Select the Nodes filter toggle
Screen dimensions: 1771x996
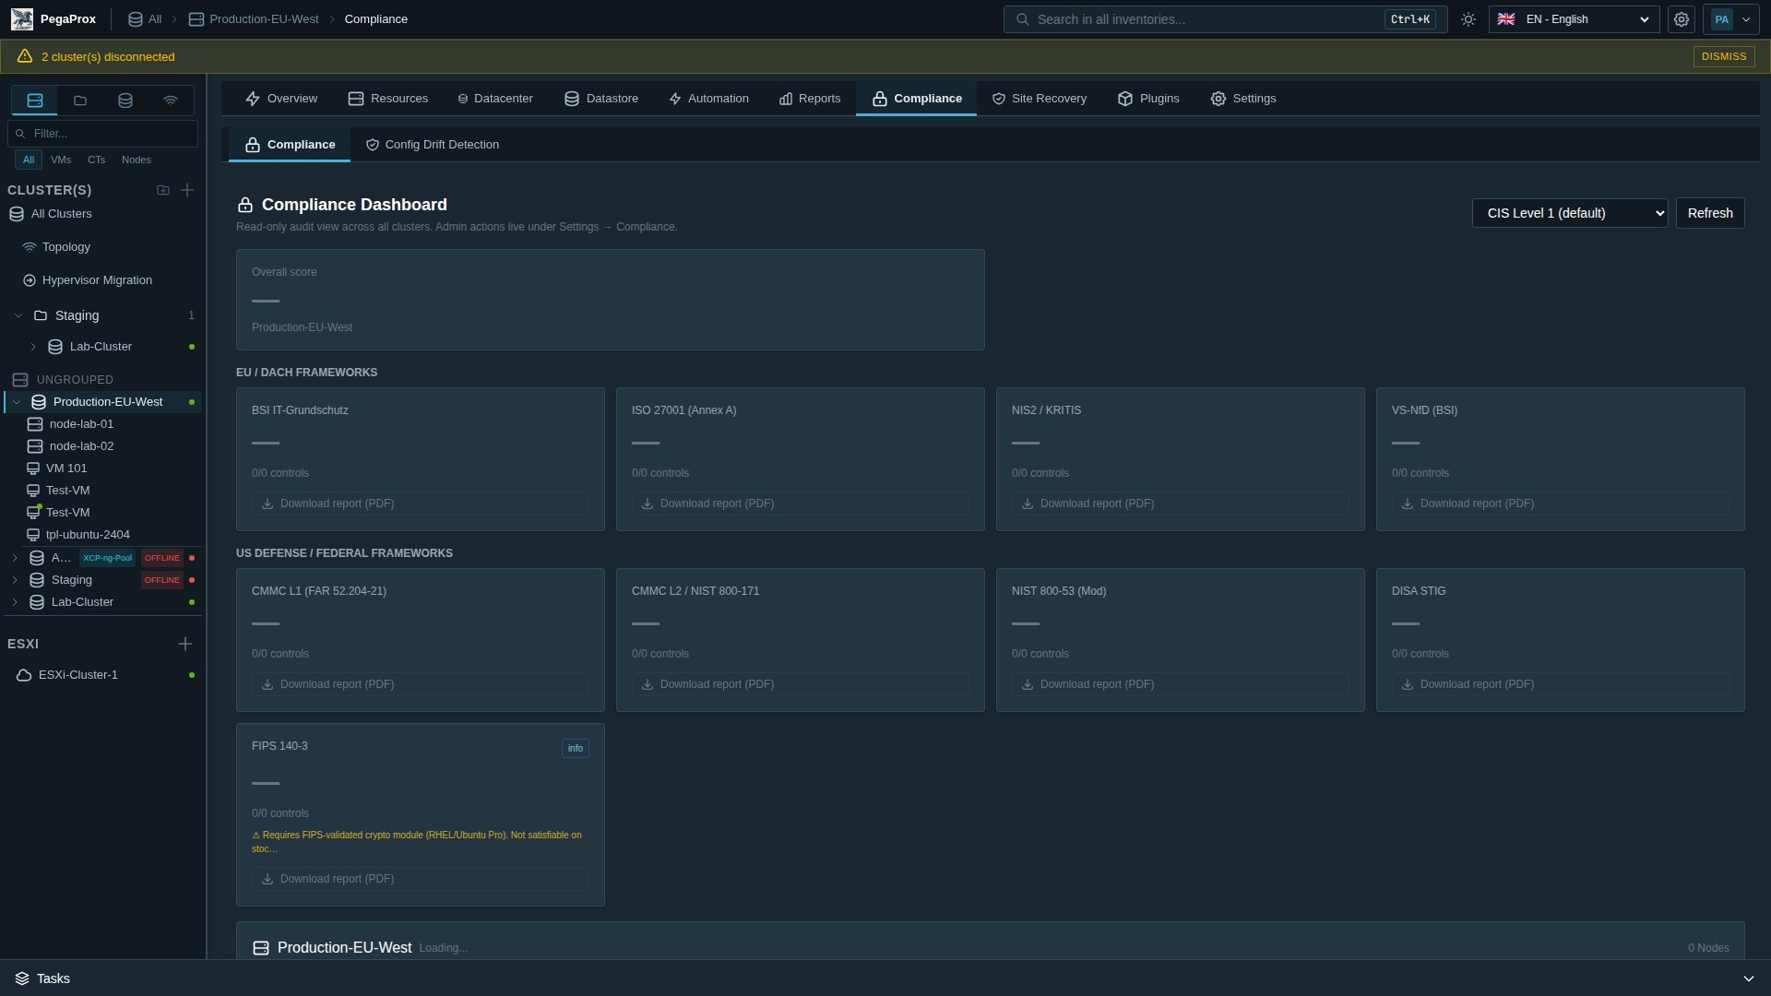(137, 160)
